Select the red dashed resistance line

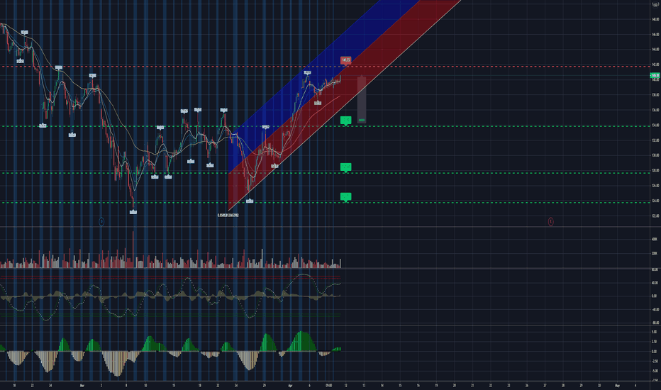(325, 67)
